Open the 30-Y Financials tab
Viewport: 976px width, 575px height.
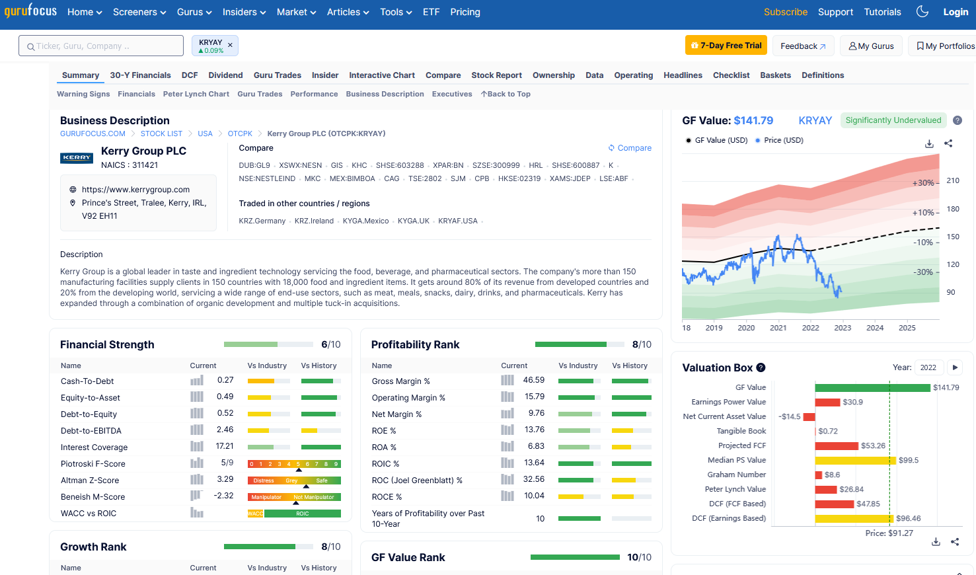click(140, 75)
